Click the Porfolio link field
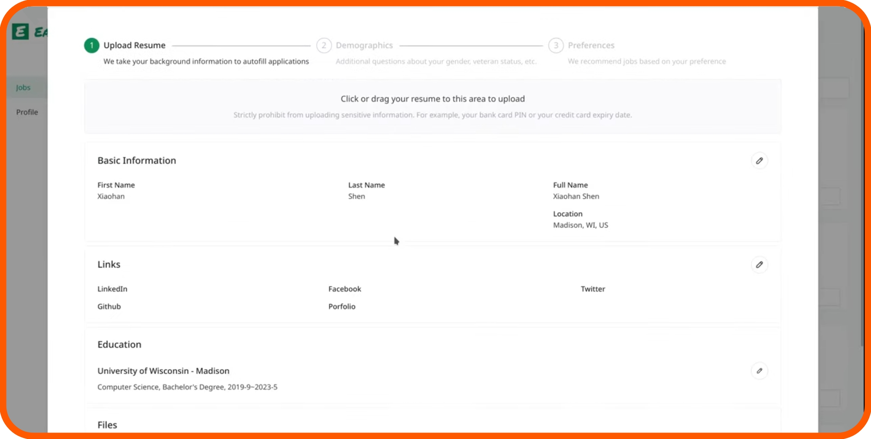 point(342,306)
